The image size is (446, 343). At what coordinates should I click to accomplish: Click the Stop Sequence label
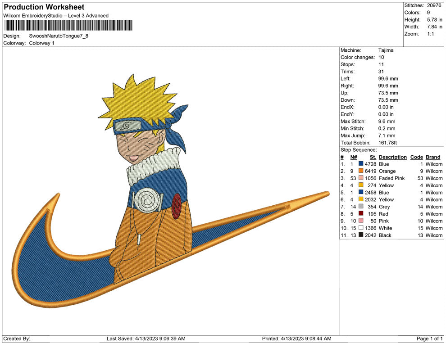tap(359, 150)
